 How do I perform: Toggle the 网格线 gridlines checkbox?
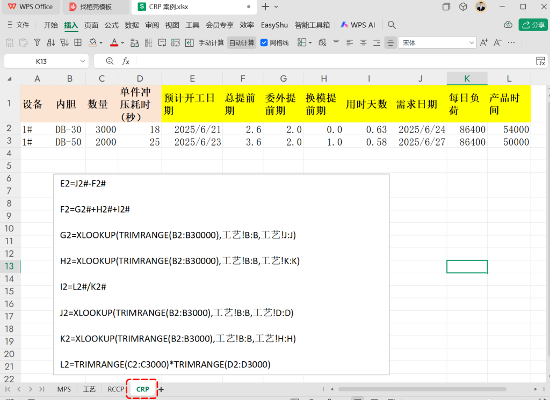click(264, 43)
